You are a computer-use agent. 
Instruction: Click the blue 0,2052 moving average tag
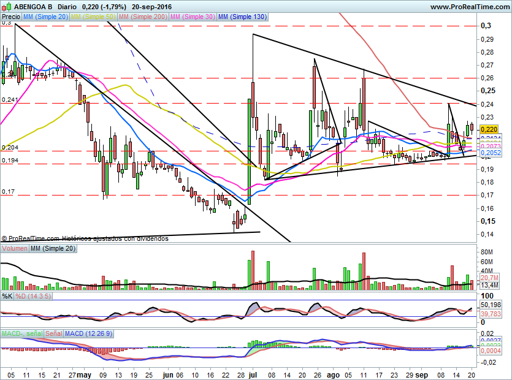[x=489, y=153]
